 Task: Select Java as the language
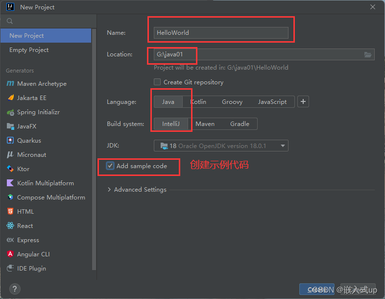click(168, 102)
